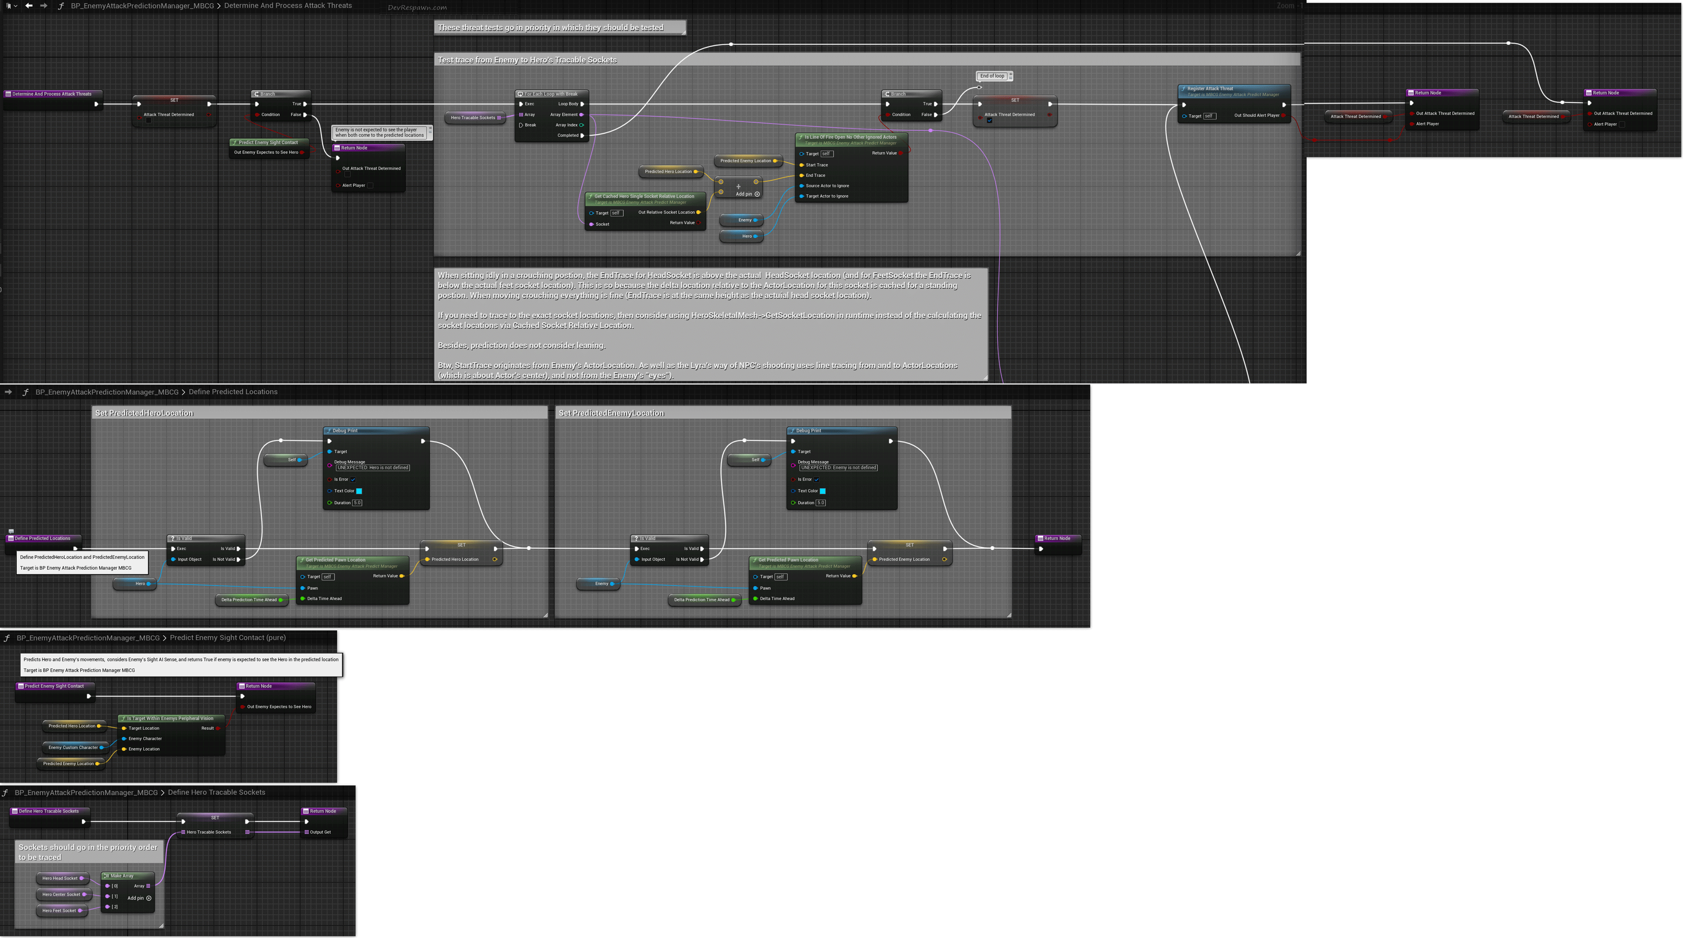1683x938 pixels.
Task: Toggle Alert Player checkbox in first Return Node
Action: [x=370, y=186]
